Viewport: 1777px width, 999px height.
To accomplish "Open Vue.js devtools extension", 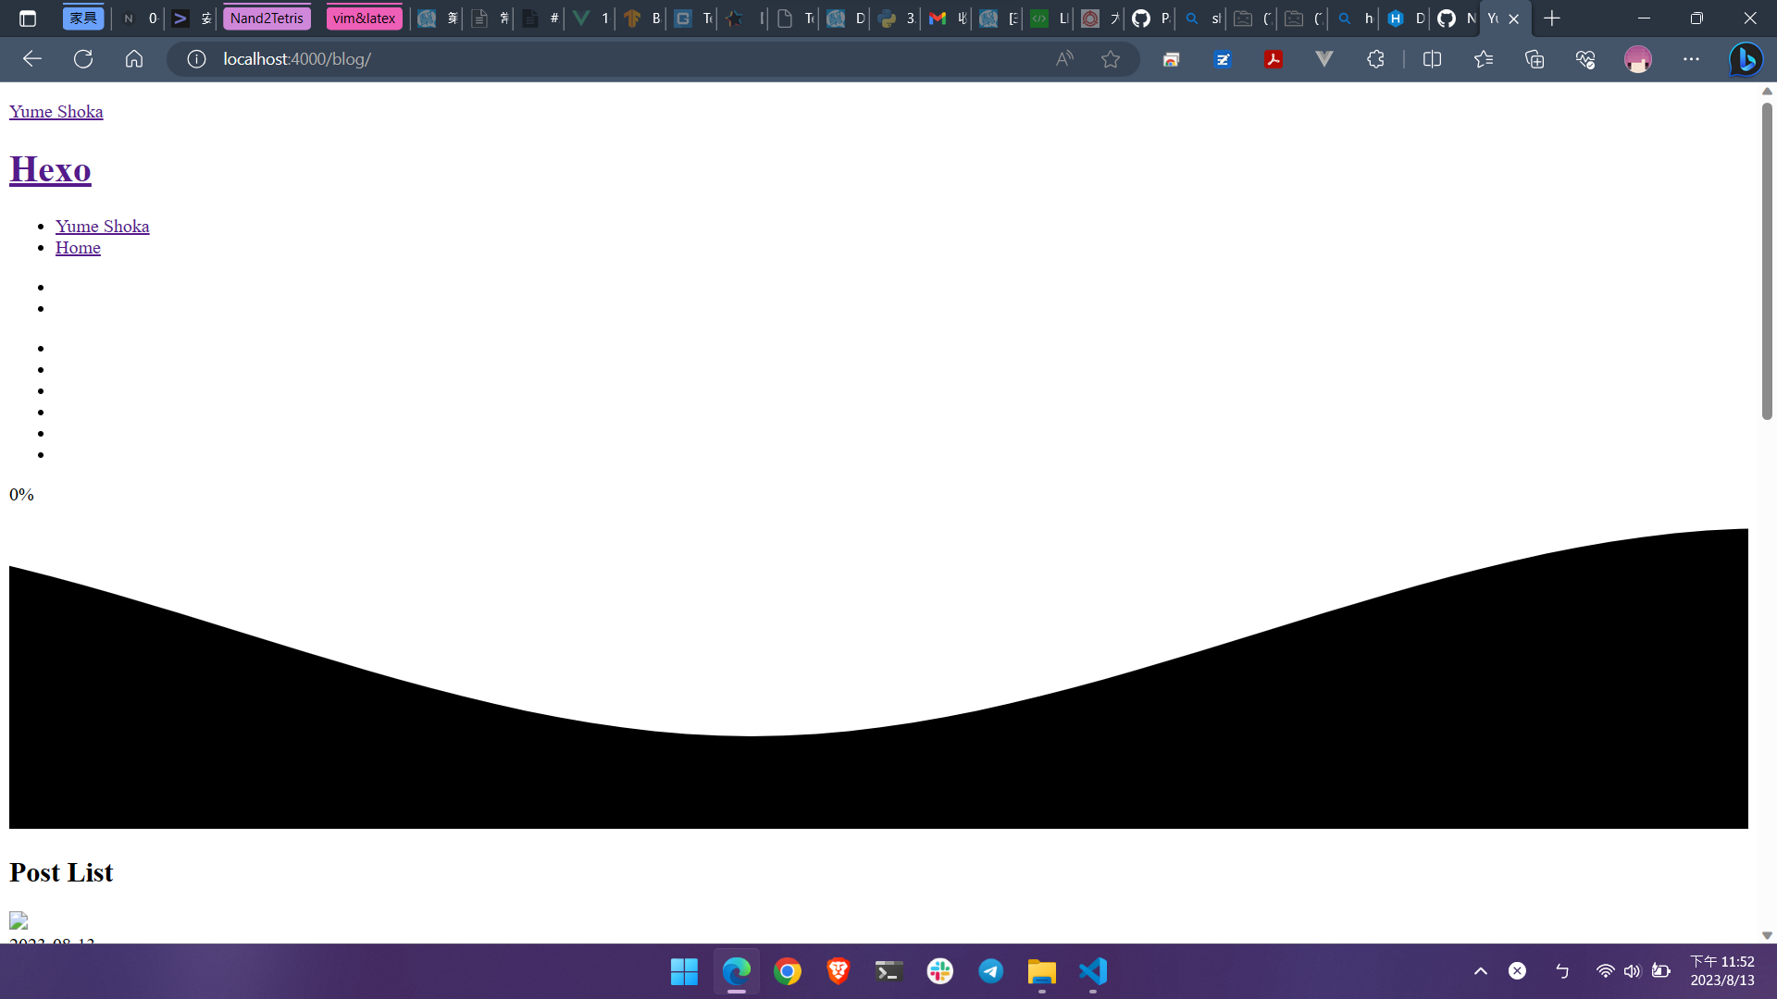I will coord(1324,58).
